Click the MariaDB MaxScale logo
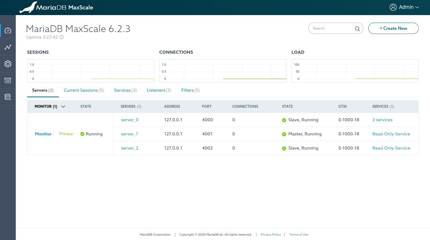This screenshot has height=240, width=430. point(56,7)
